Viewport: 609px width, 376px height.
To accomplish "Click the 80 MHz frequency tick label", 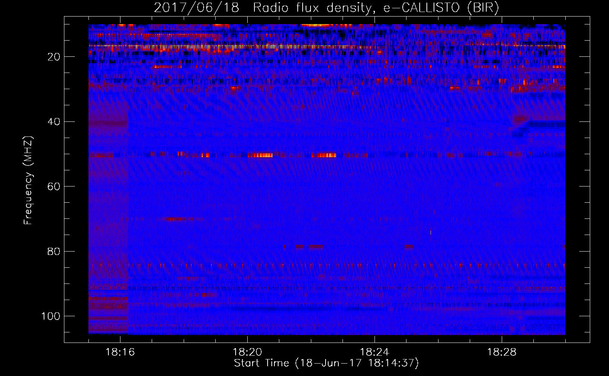I will (54, 251).
